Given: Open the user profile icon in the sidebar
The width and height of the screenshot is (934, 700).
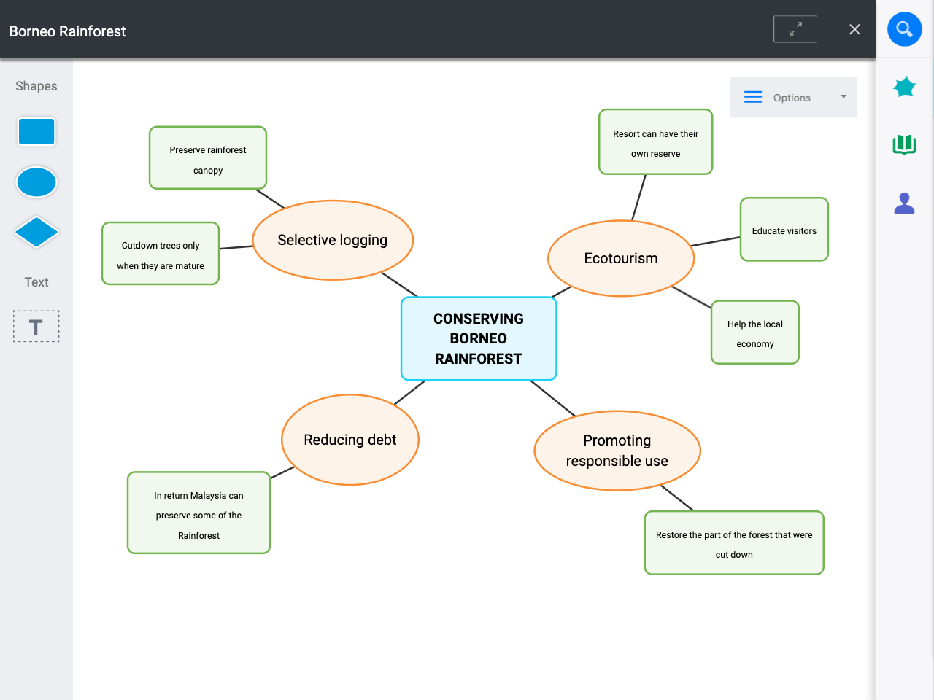Looking at the screenshot, I should pos(904,203).
